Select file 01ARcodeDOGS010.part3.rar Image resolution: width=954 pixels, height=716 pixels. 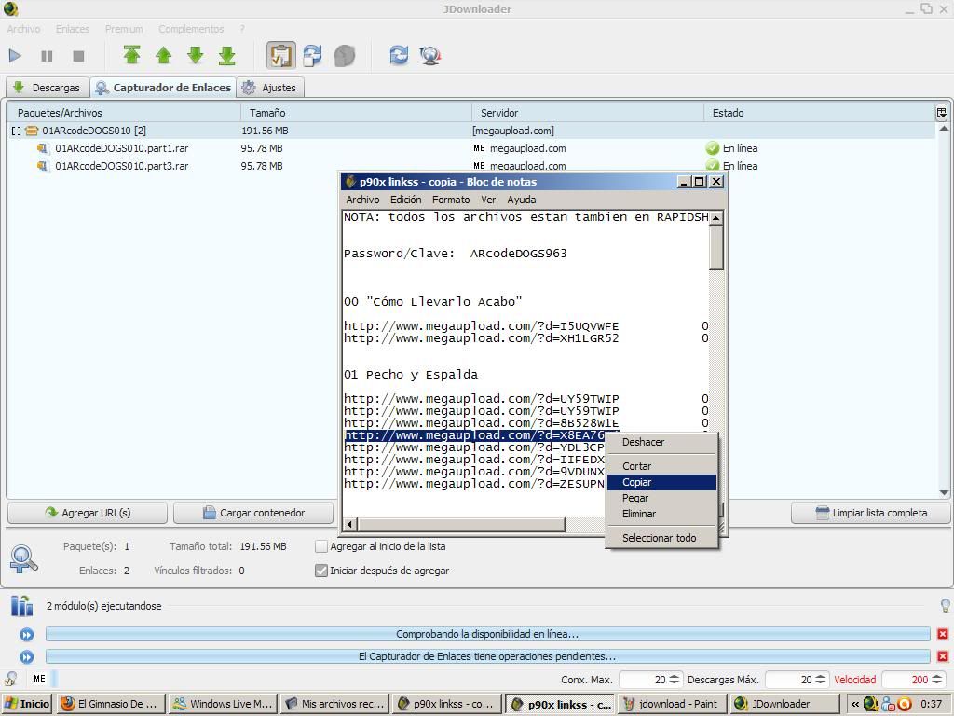click(122, 166)
